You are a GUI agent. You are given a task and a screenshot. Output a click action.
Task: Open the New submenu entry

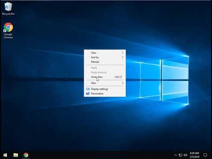pos(105,83)
